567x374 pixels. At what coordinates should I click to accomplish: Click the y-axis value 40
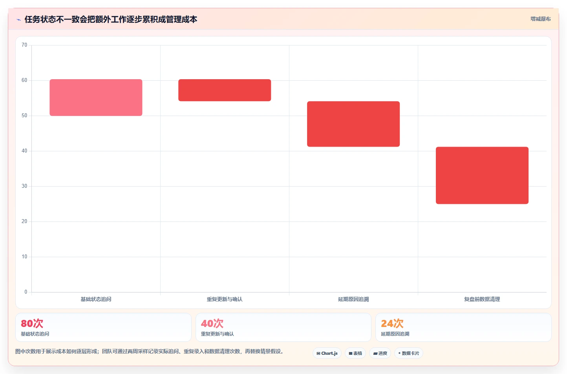[24, 151]
